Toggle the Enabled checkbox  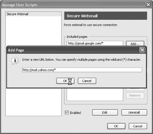(x=67, y=112)
